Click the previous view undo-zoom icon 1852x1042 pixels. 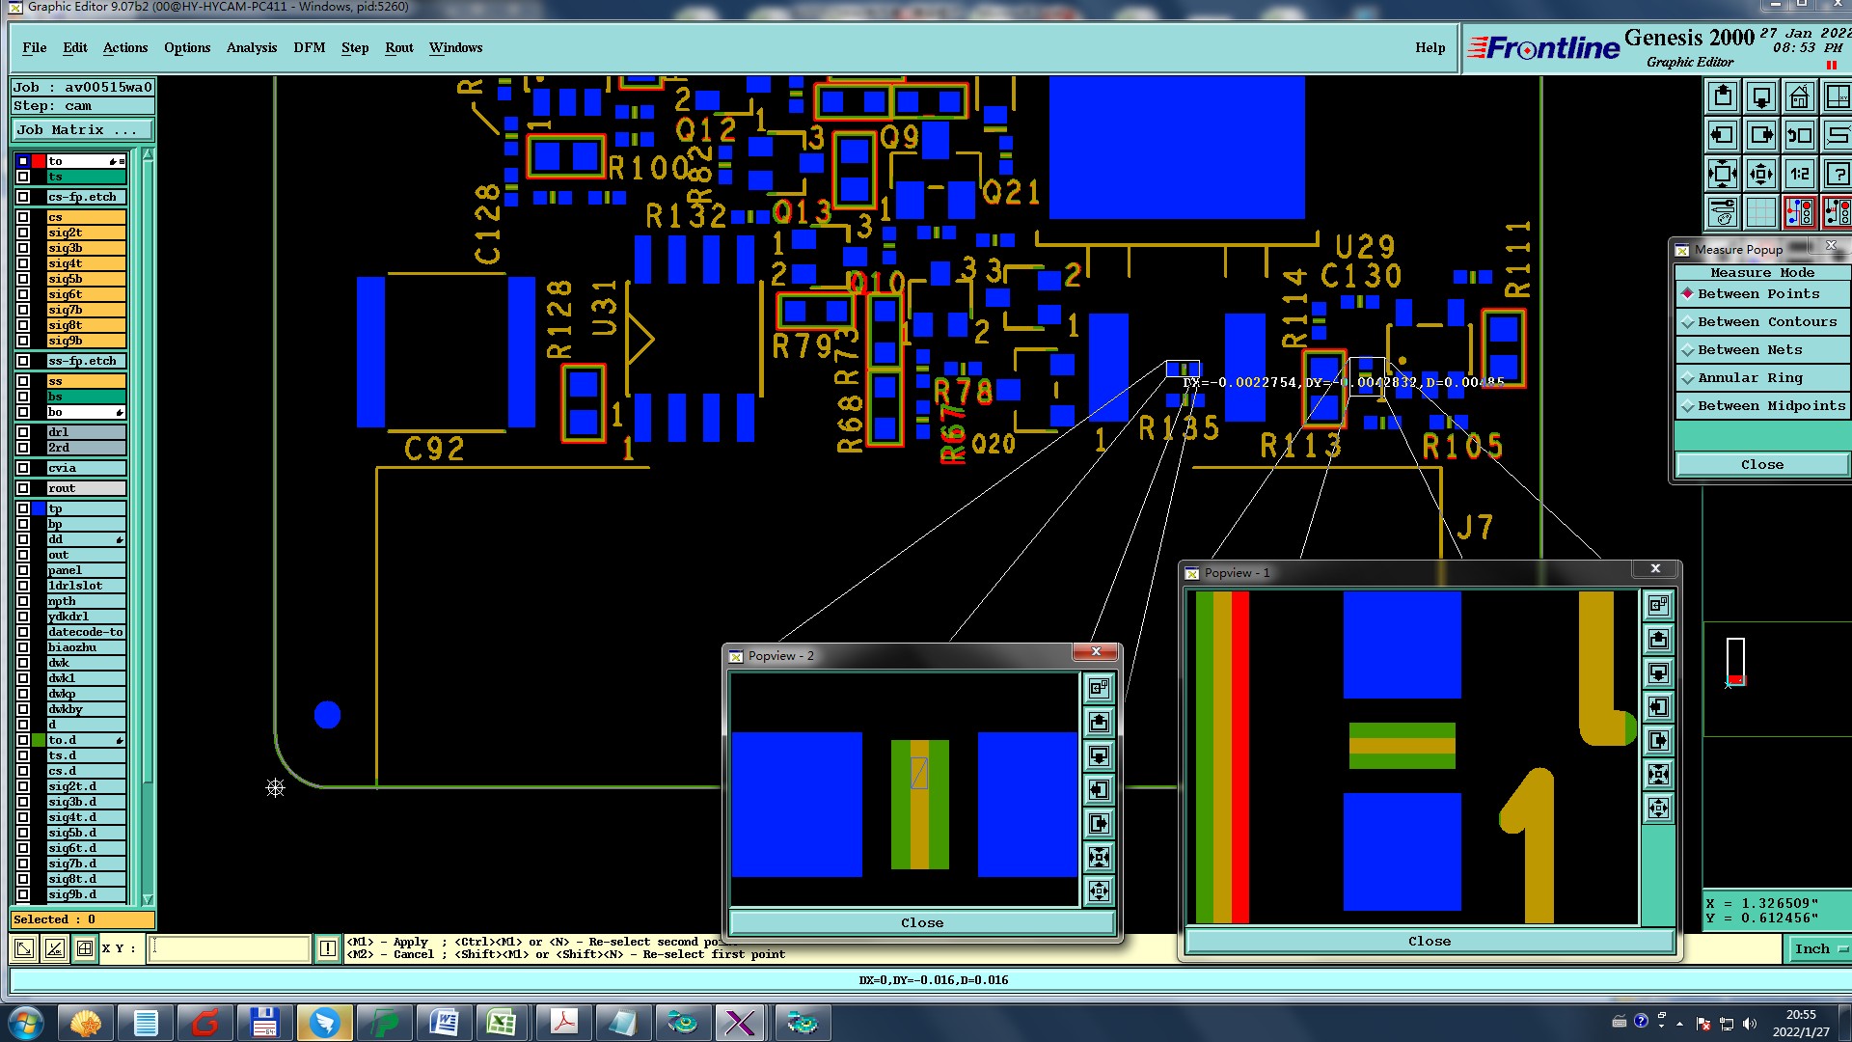(x=1799, y=136)
